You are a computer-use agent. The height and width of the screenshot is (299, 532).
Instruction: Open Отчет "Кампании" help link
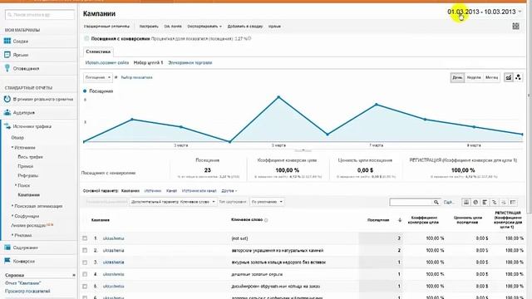coord(22,283)
